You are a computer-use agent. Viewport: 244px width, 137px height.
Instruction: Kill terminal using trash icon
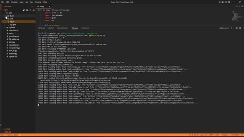tap(240, 28)
